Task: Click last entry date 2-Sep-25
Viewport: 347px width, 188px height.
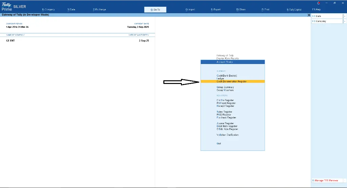Action: point(144,41)
